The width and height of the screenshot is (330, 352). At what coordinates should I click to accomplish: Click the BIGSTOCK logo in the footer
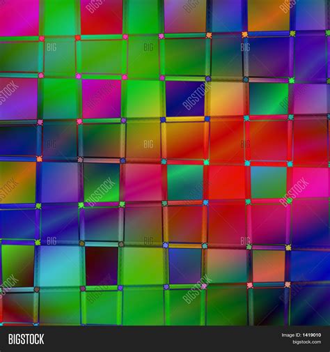26,339
